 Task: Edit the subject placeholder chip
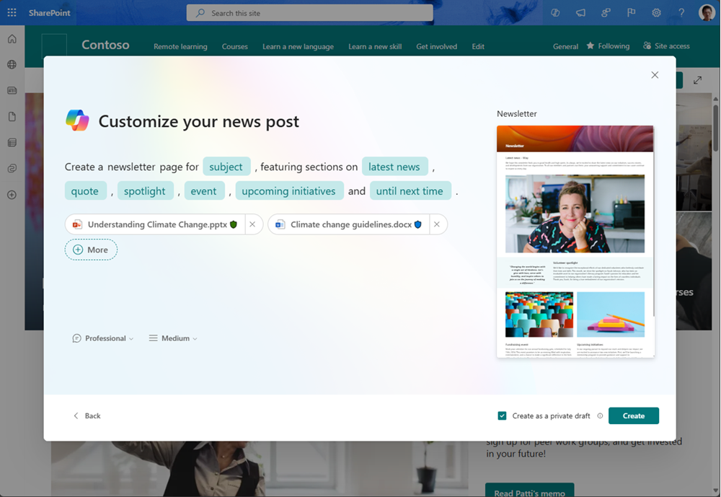[x=226, y=167]
